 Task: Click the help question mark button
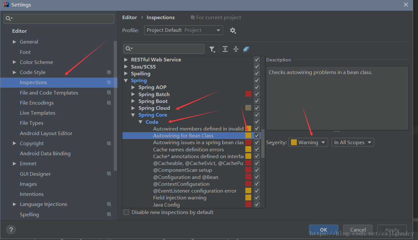click(11, 229)
